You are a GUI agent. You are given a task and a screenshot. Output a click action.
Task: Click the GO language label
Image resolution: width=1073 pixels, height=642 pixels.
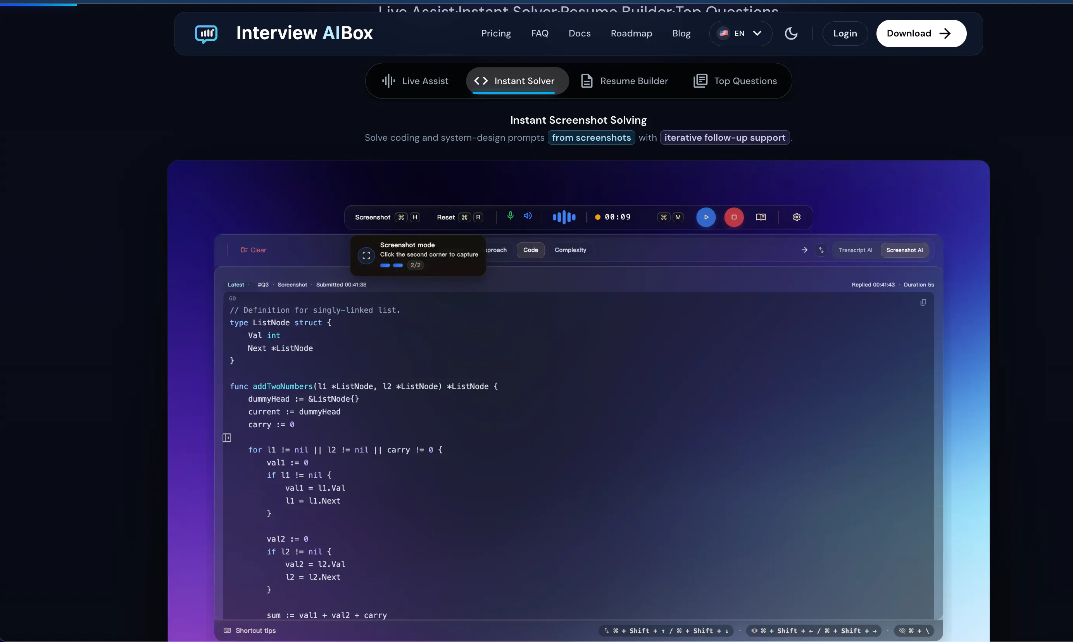pos(232,299)
